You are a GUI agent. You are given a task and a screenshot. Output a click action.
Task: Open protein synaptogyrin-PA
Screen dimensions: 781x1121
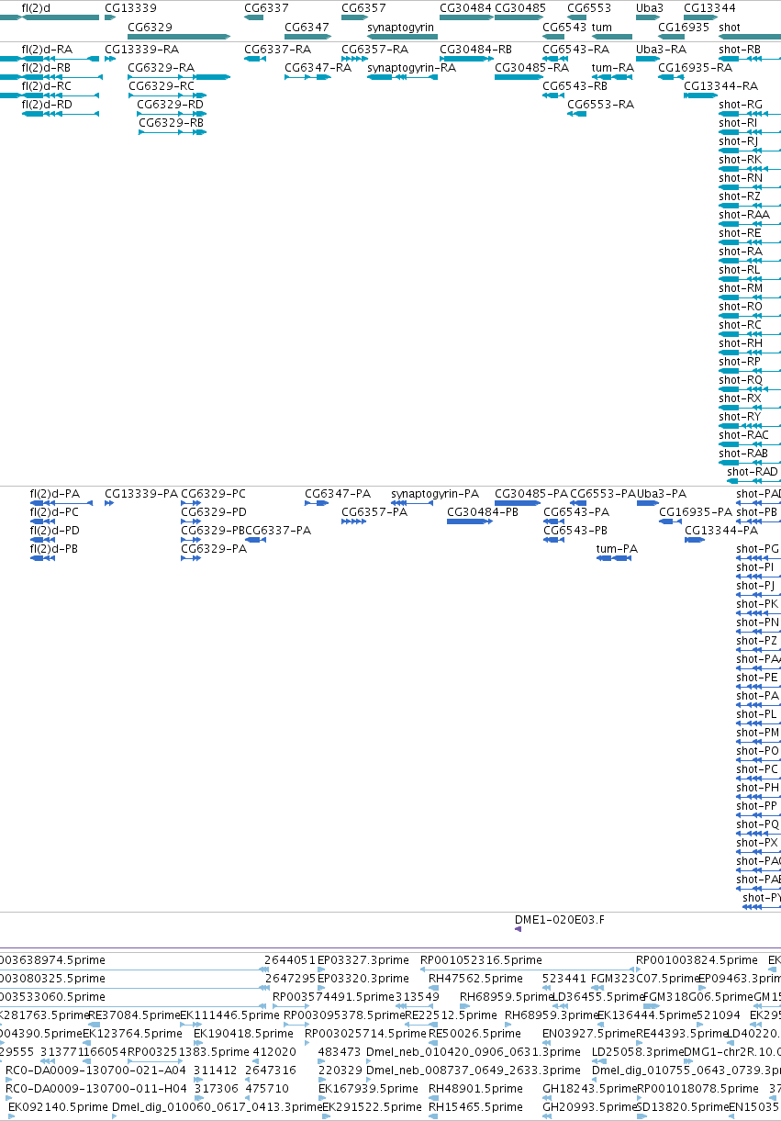[435, 494]
